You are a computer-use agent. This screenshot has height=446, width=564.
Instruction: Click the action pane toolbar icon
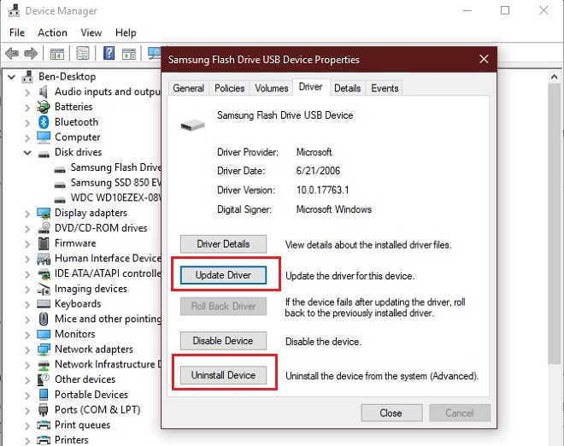[x=129, y=54]
